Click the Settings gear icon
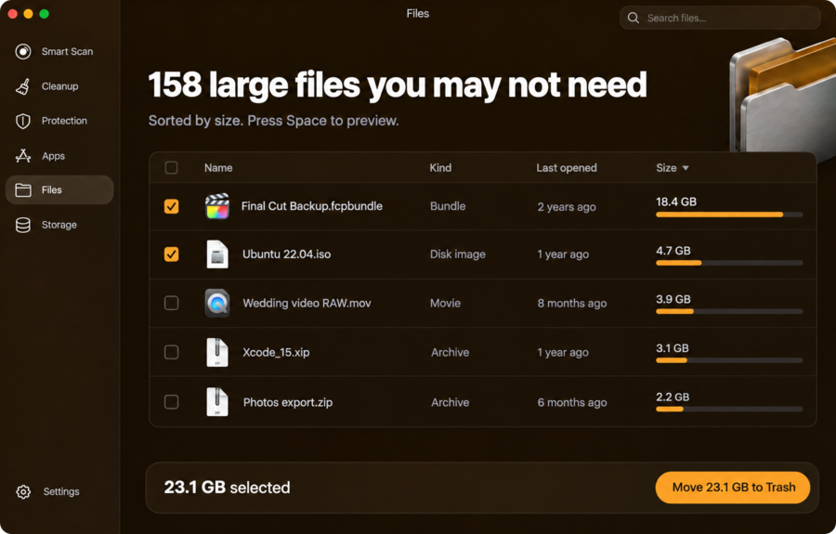This screenshot has width=836, height=534. coord(23,491)
